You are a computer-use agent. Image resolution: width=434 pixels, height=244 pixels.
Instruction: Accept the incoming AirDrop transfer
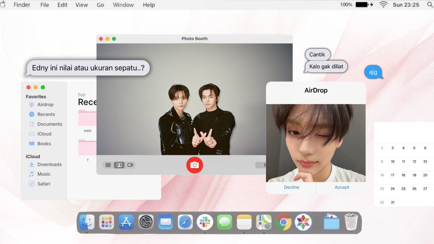click(x=341, y=187)
